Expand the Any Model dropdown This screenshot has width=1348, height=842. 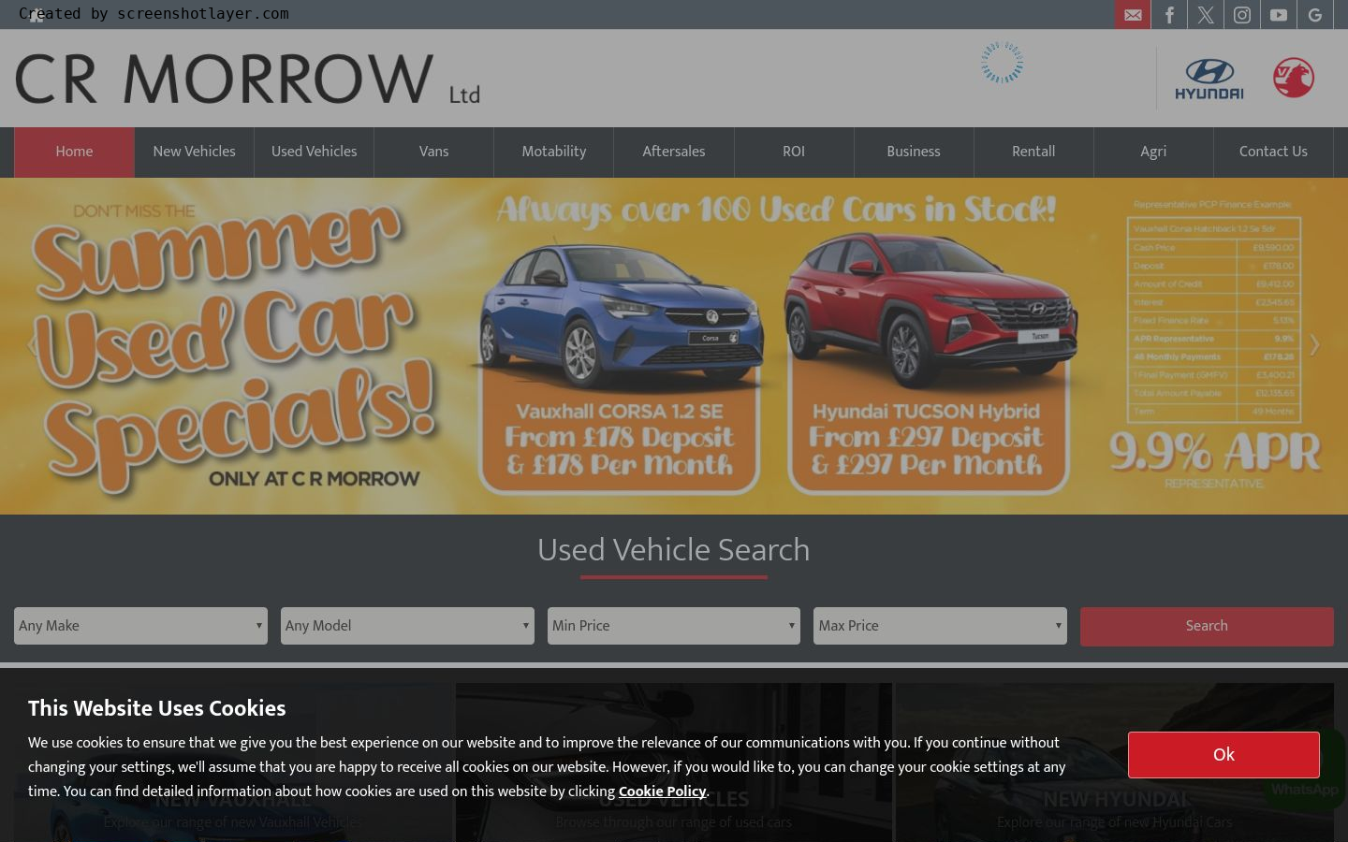[x=407, y=626]
